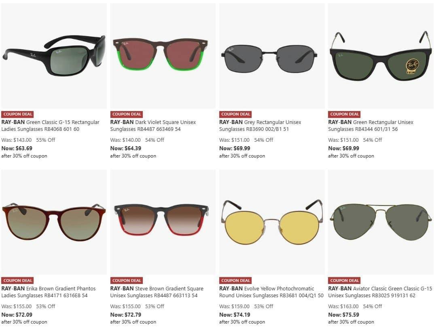The width and height of the screenshot is (447, 332).
Task: Click the Now: $64.39 price
Action: pos(126,148)
